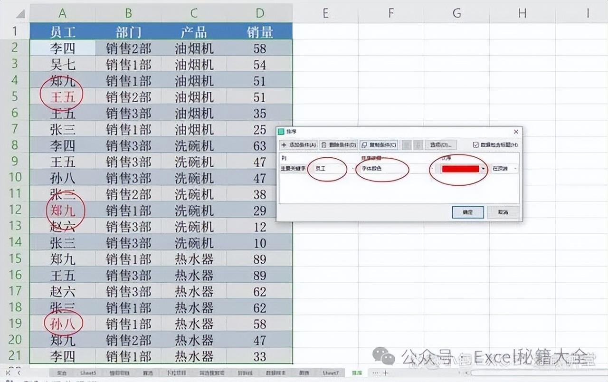Image resolution: width=608 pixels, height=382 pixels.
Task: Click 销售2部 in row 2
Action: [x=128, y=48]
